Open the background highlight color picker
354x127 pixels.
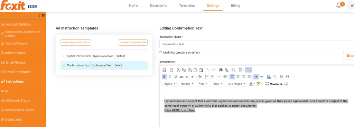tap(259, 84)
